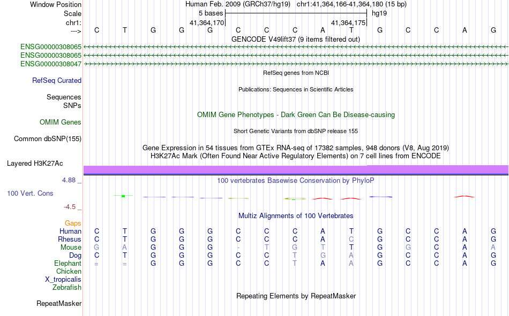Open Multiz Alignments of 100 Vertebrates title
This screenshot has width=509, height=316.
(296, 216)
